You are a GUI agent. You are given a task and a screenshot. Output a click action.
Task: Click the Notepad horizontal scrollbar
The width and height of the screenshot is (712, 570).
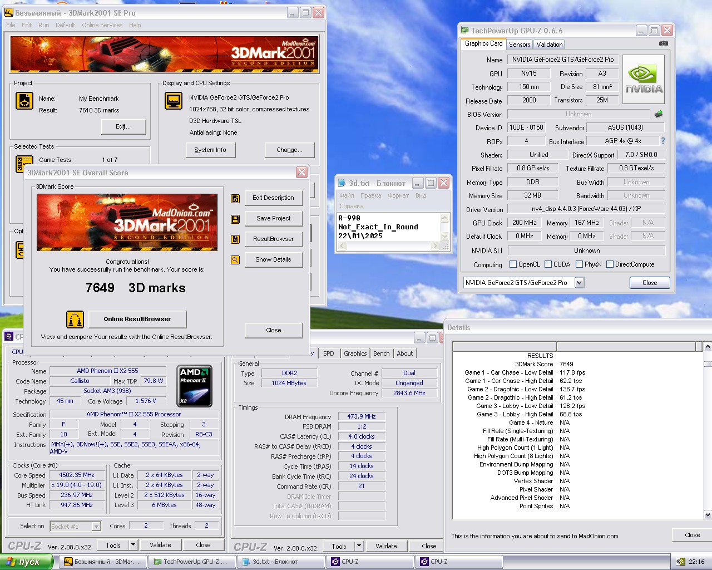(389, 245)
